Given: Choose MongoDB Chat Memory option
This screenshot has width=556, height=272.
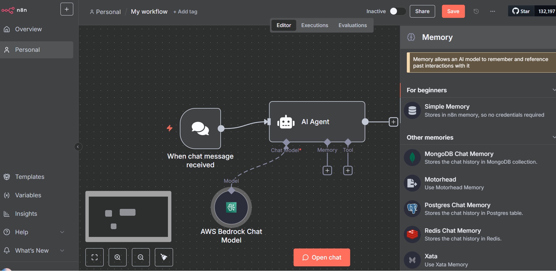Looking at the screenshot, I should pos(478,158).
